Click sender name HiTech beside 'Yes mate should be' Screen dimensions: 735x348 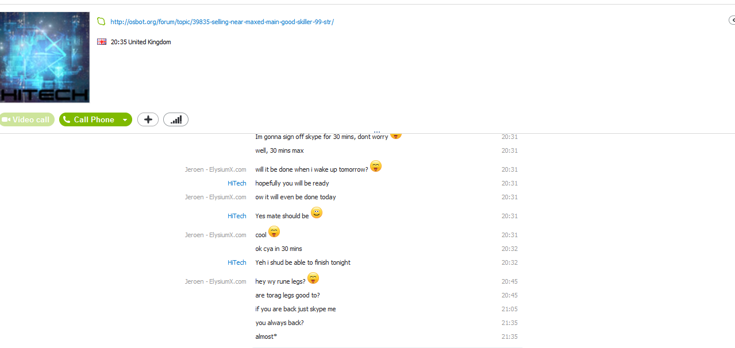click(x=237, y=216)
